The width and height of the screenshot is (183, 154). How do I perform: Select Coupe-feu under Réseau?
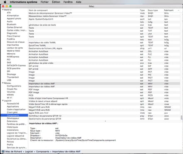click(12, 89)
